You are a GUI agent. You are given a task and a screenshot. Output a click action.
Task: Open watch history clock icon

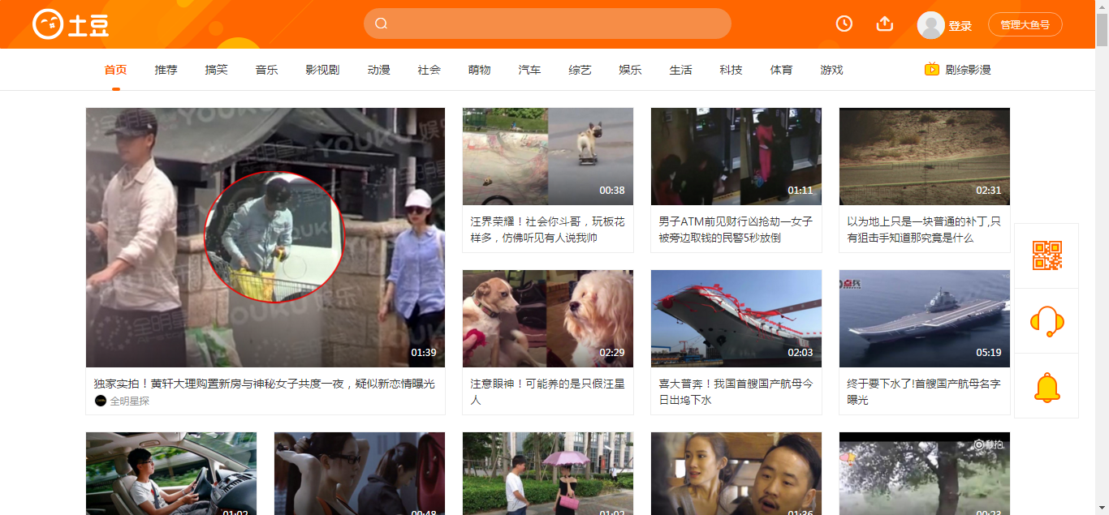pyautogui.click(x=844, y=24)
